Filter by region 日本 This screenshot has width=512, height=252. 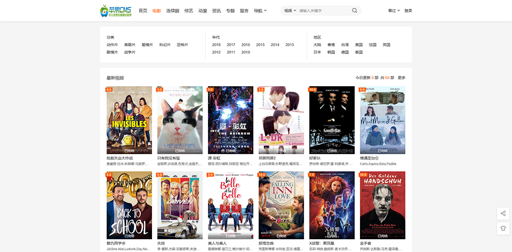pyautogui.click(x=317, y=52)
